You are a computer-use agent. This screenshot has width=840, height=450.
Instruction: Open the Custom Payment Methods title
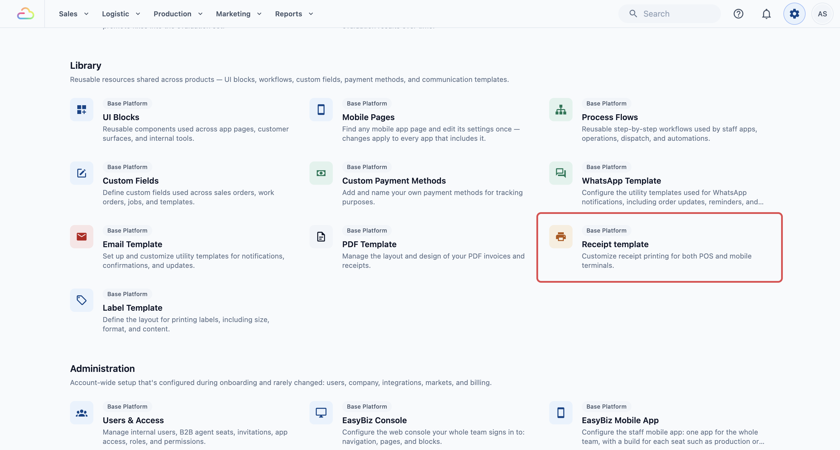click(394, 180)
